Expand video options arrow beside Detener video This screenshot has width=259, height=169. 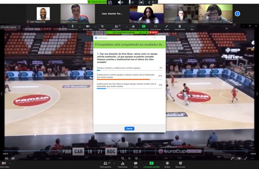[x=95, y=27]
